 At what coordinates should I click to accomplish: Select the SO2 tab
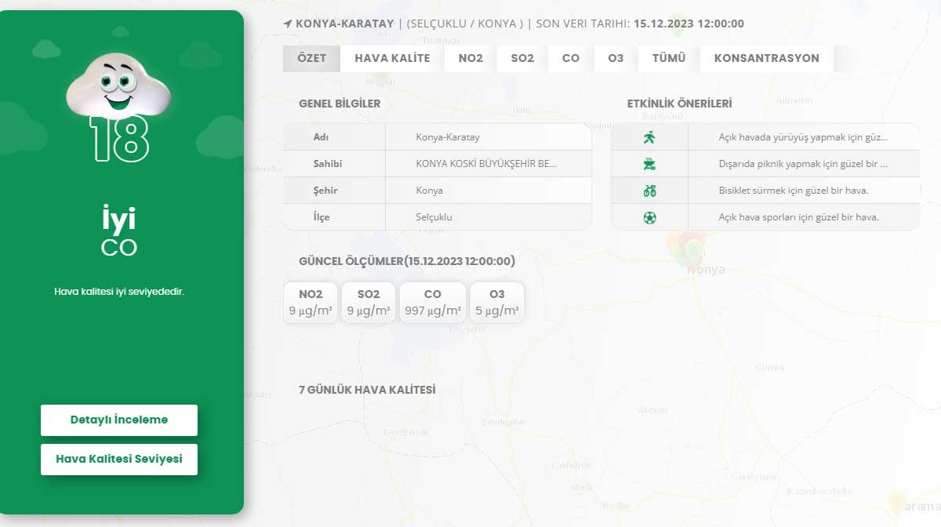point(522,58)
